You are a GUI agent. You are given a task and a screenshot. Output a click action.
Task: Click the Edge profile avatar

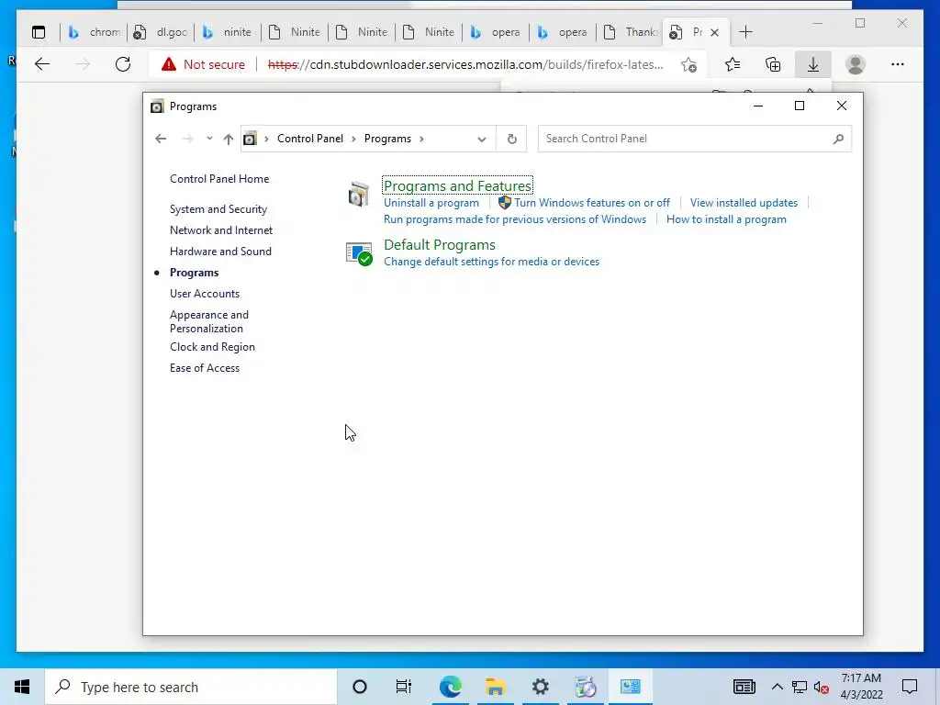click(x=855, y=64)
